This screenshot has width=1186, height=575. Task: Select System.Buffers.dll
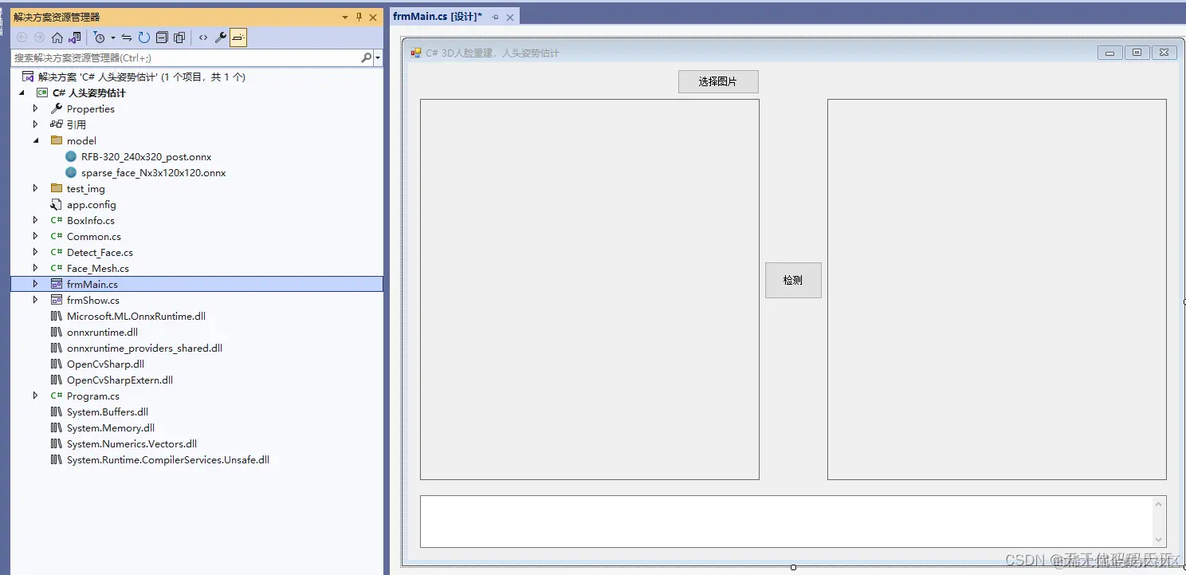pyautogui.click(x=108, y=412)
